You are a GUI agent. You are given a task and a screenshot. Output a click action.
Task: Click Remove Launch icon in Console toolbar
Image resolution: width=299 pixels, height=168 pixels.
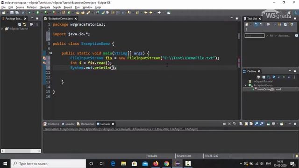(x=229, y=124)
